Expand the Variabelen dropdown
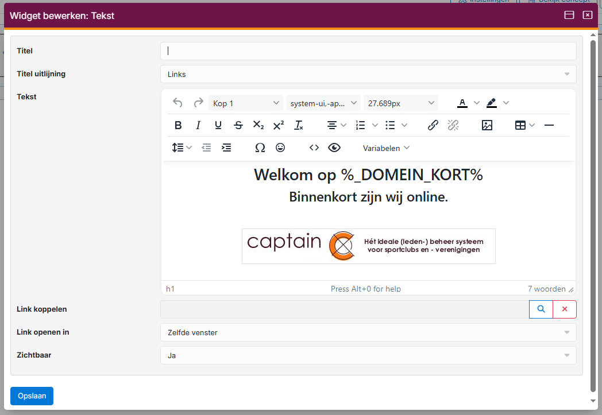 point(386,148)
